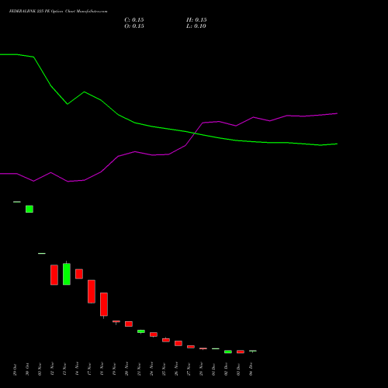Click the 17 Nov date label
This screenshot has width=388, height=388.
89,369
